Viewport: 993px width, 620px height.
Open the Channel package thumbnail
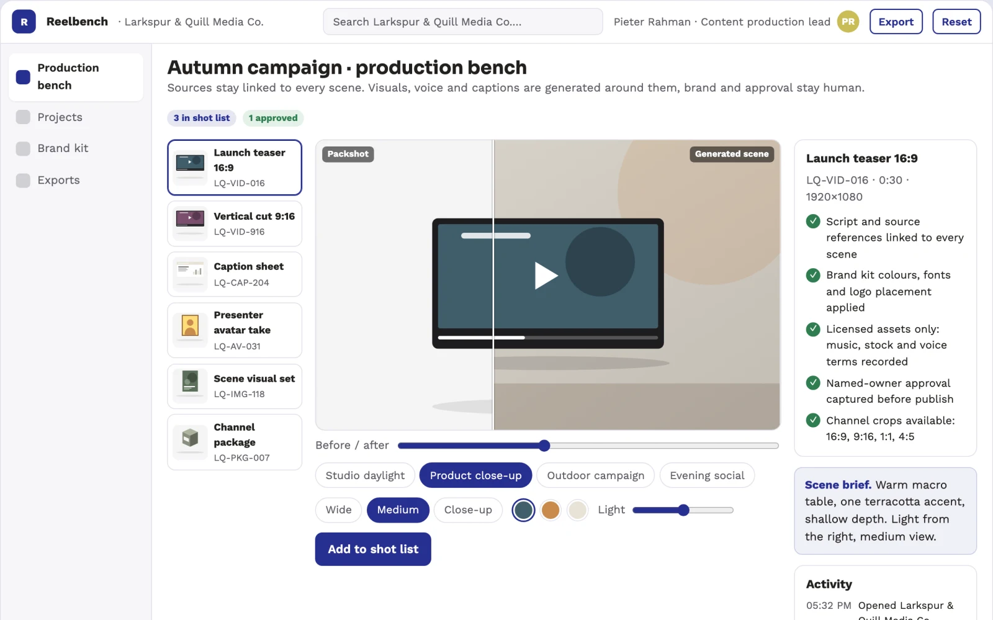tap(190, 442)
